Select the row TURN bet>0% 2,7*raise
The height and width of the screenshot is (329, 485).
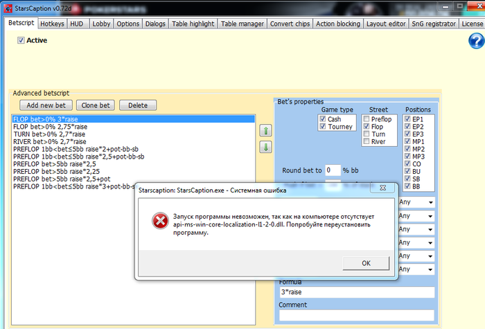pyautogui.click(x=133, y=134)
